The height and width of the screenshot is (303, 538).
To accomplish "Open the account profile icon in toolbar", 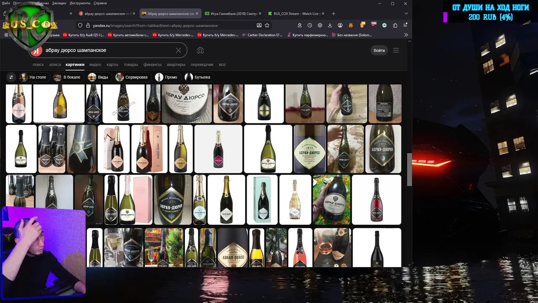I will [x=340, y=25].
